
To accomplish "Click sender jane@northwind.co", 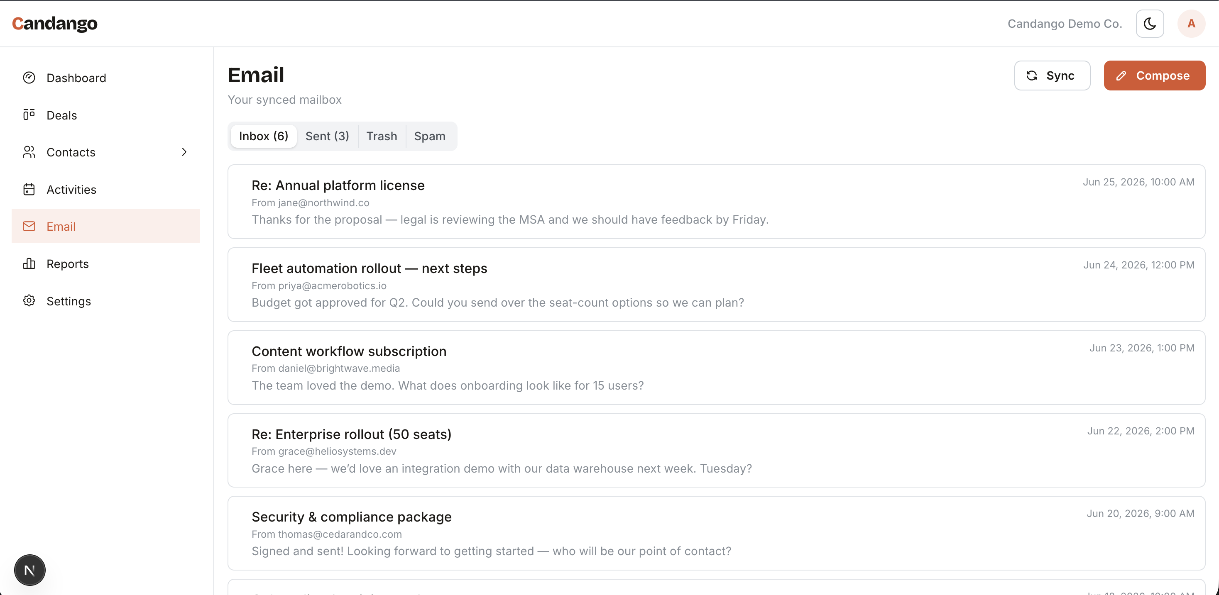I will pos(324,202).
